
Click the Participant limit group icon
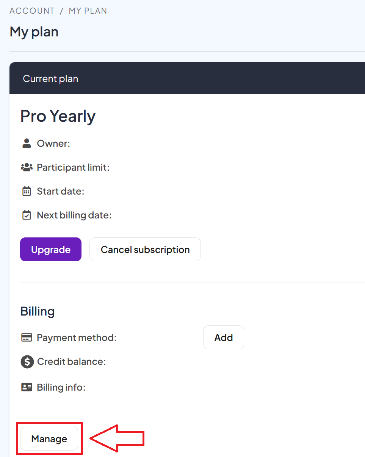[x=27, y=167]
